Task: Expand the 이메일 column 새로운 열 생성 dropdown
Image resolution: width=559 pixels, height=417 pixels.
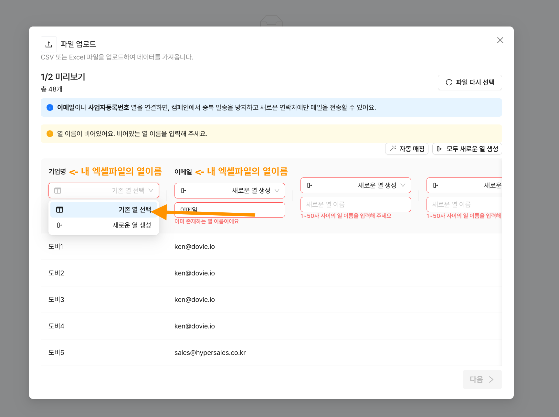Action: tap(229, 191)
